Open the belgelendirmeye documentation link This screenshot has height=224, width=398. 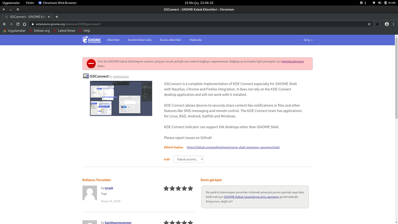[x=293, y=62]
